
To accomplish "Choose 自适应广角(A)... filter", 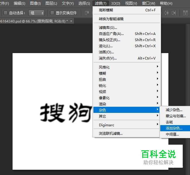I will point(127,34).
